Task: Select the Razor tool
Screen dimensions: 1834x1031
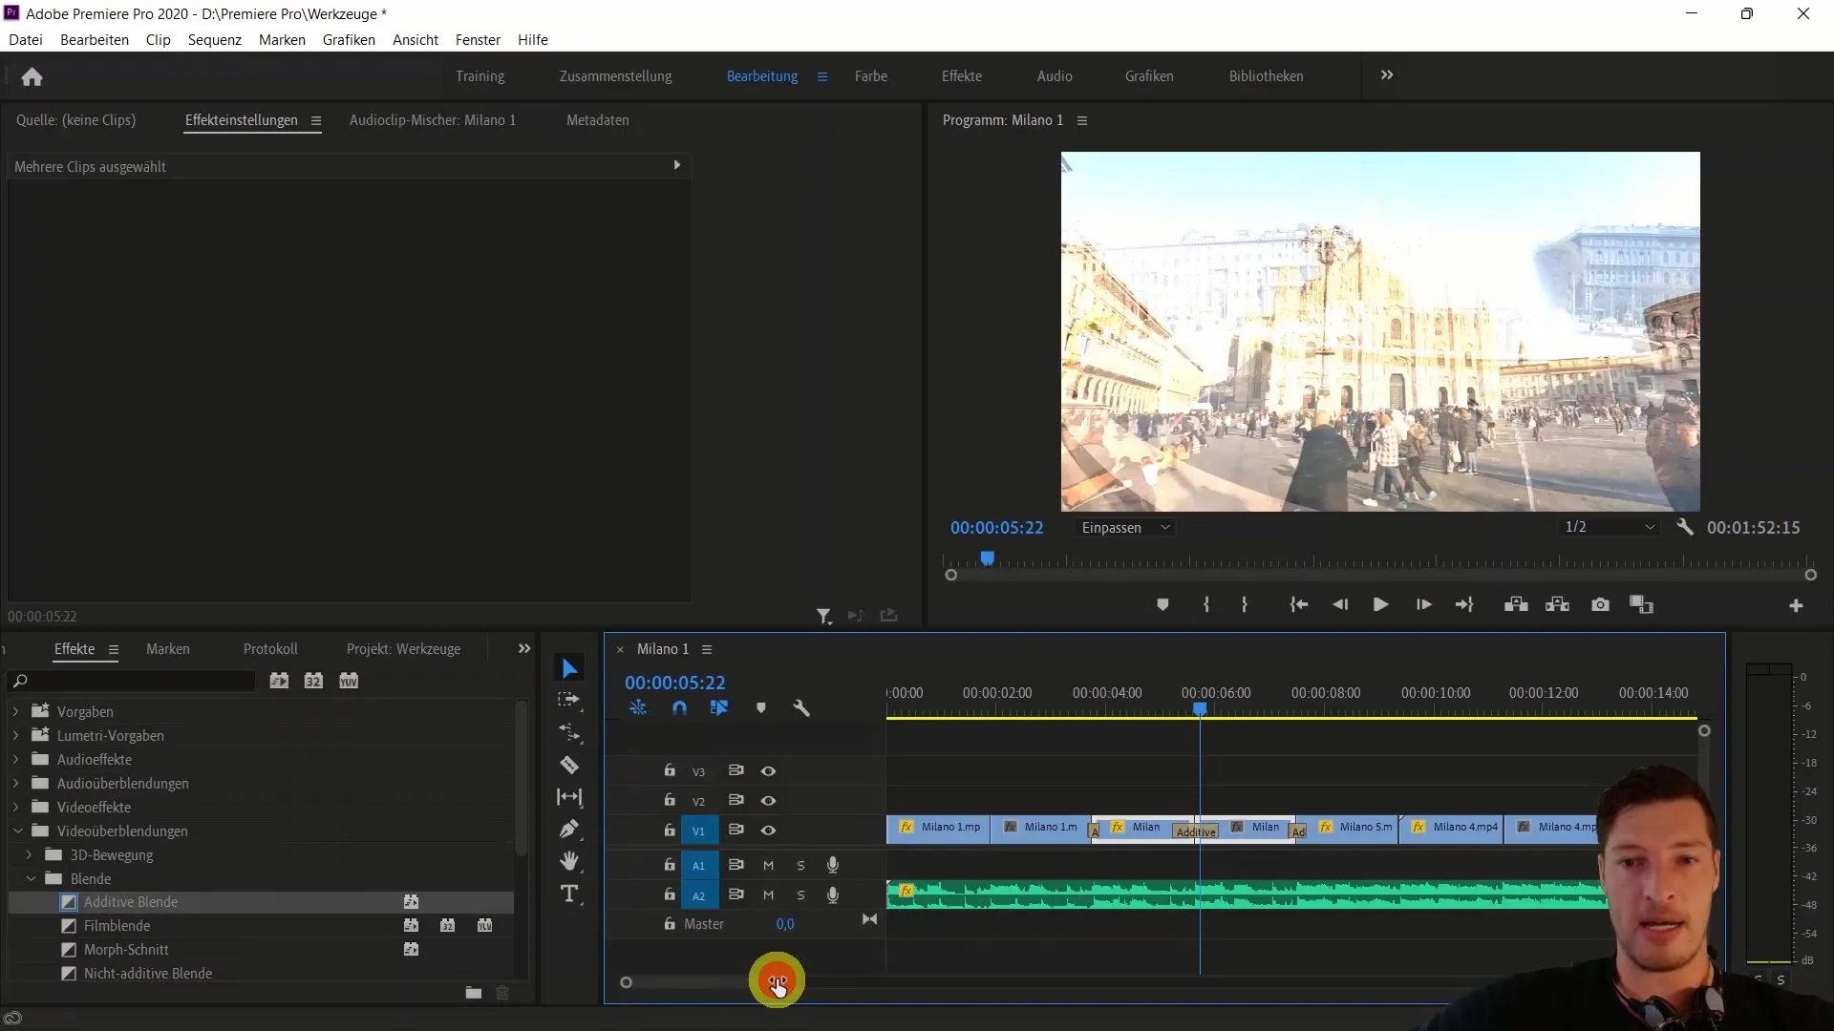Action: [569, 765]
